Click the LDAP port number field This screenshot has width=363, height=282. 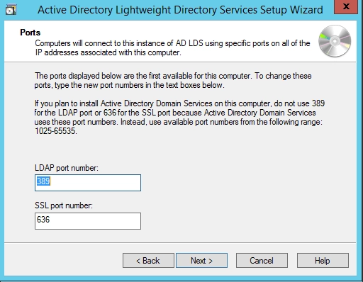88,183
